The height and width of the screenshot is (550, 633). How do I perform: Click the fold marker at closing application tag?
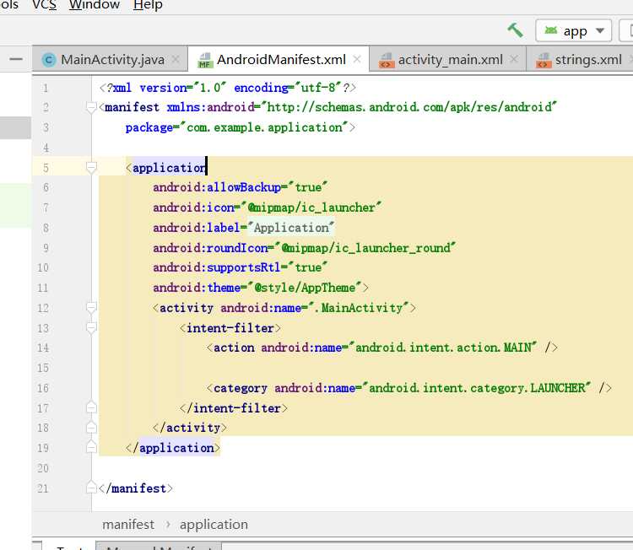click(92, 447)
